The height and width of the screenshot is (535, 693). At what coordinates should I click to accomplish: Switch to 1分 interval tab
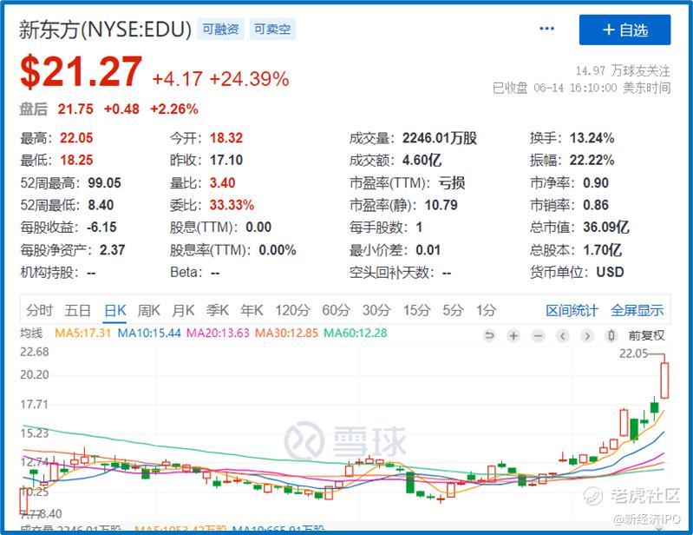point(486,310)
